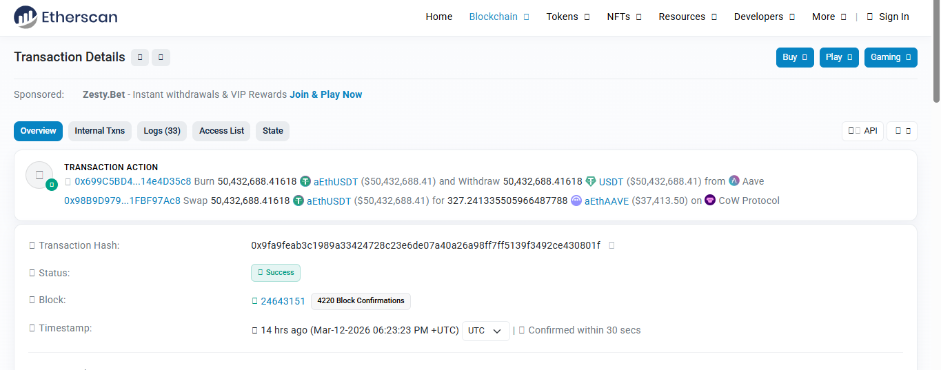Click the transaction hash text
Image resolution: width=941 pixels, height=370 pixels.
coord(425,245)
